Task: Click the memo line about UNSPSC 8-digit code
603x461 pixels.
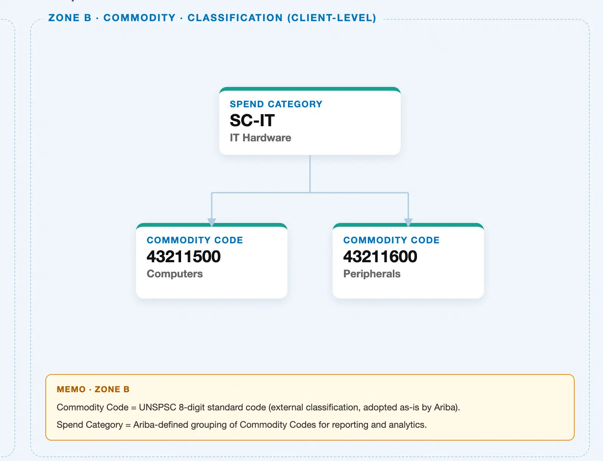Action: [x=258, y=407]
